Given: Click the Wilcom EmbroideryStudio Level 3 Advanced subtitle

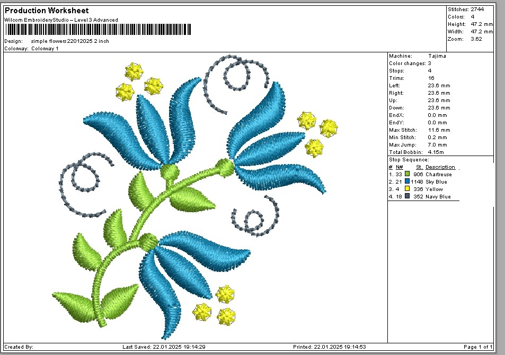Looking at the screenshot, I should click(61, 20).
